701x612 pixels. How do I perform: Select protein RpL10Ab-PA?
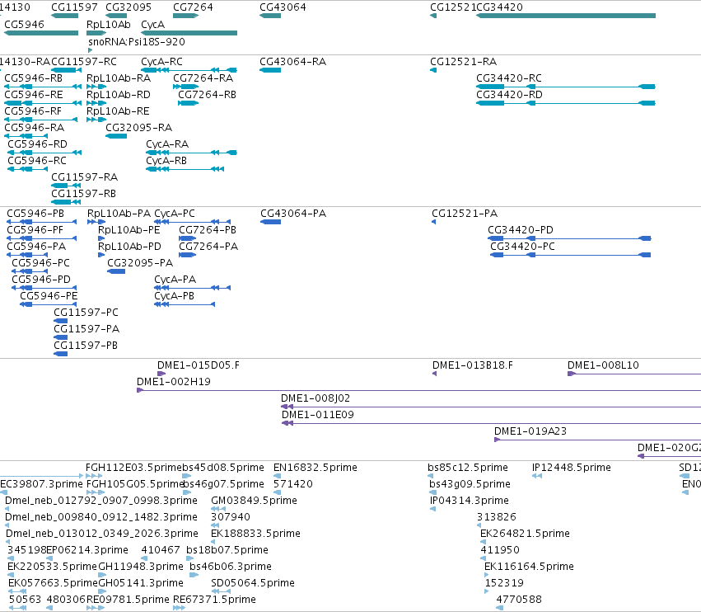(x=119, y=214)
